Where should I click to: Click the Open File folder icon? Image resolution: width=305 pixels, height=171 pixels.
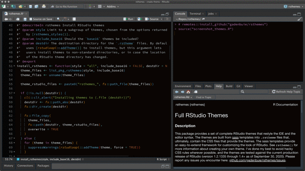click(x=21, y=6)
